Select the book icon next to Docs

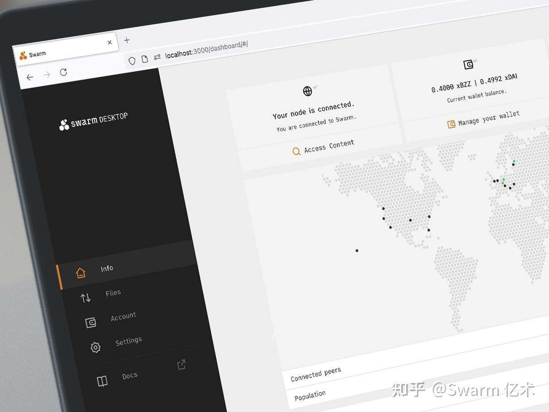pos(102,380)
